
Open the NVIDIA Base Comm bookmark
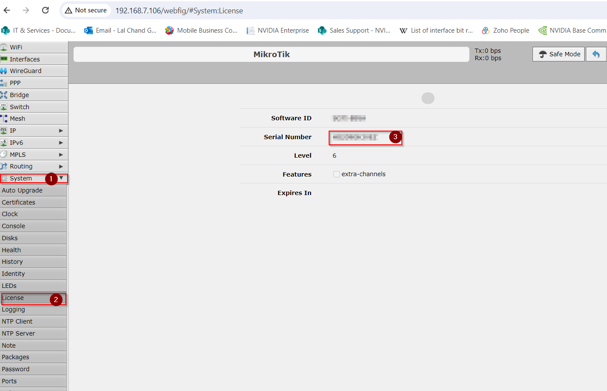pyautogui.click(x=573, y=31)
